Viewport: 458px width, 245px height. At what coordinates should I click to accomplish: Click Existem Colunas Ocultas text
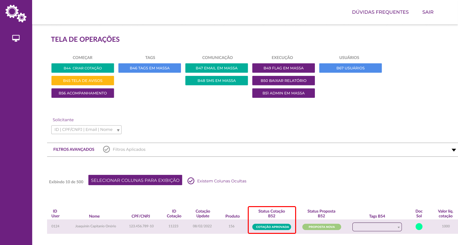222,181
